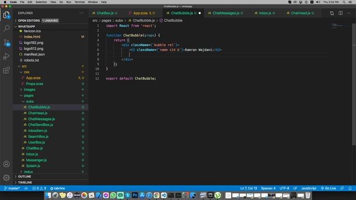The width and height of the screenshot is (356, 200).
Task: Open the Explorer view in activity bar
Action: 6,15
